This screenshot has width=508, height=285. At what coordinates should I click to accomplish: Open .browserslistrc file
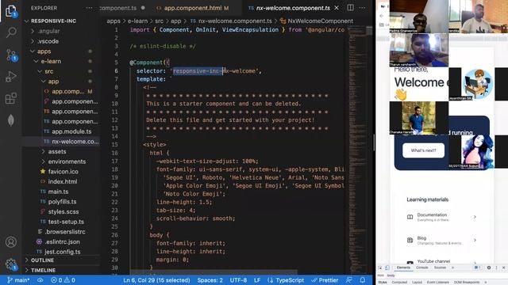click(65, 231)
